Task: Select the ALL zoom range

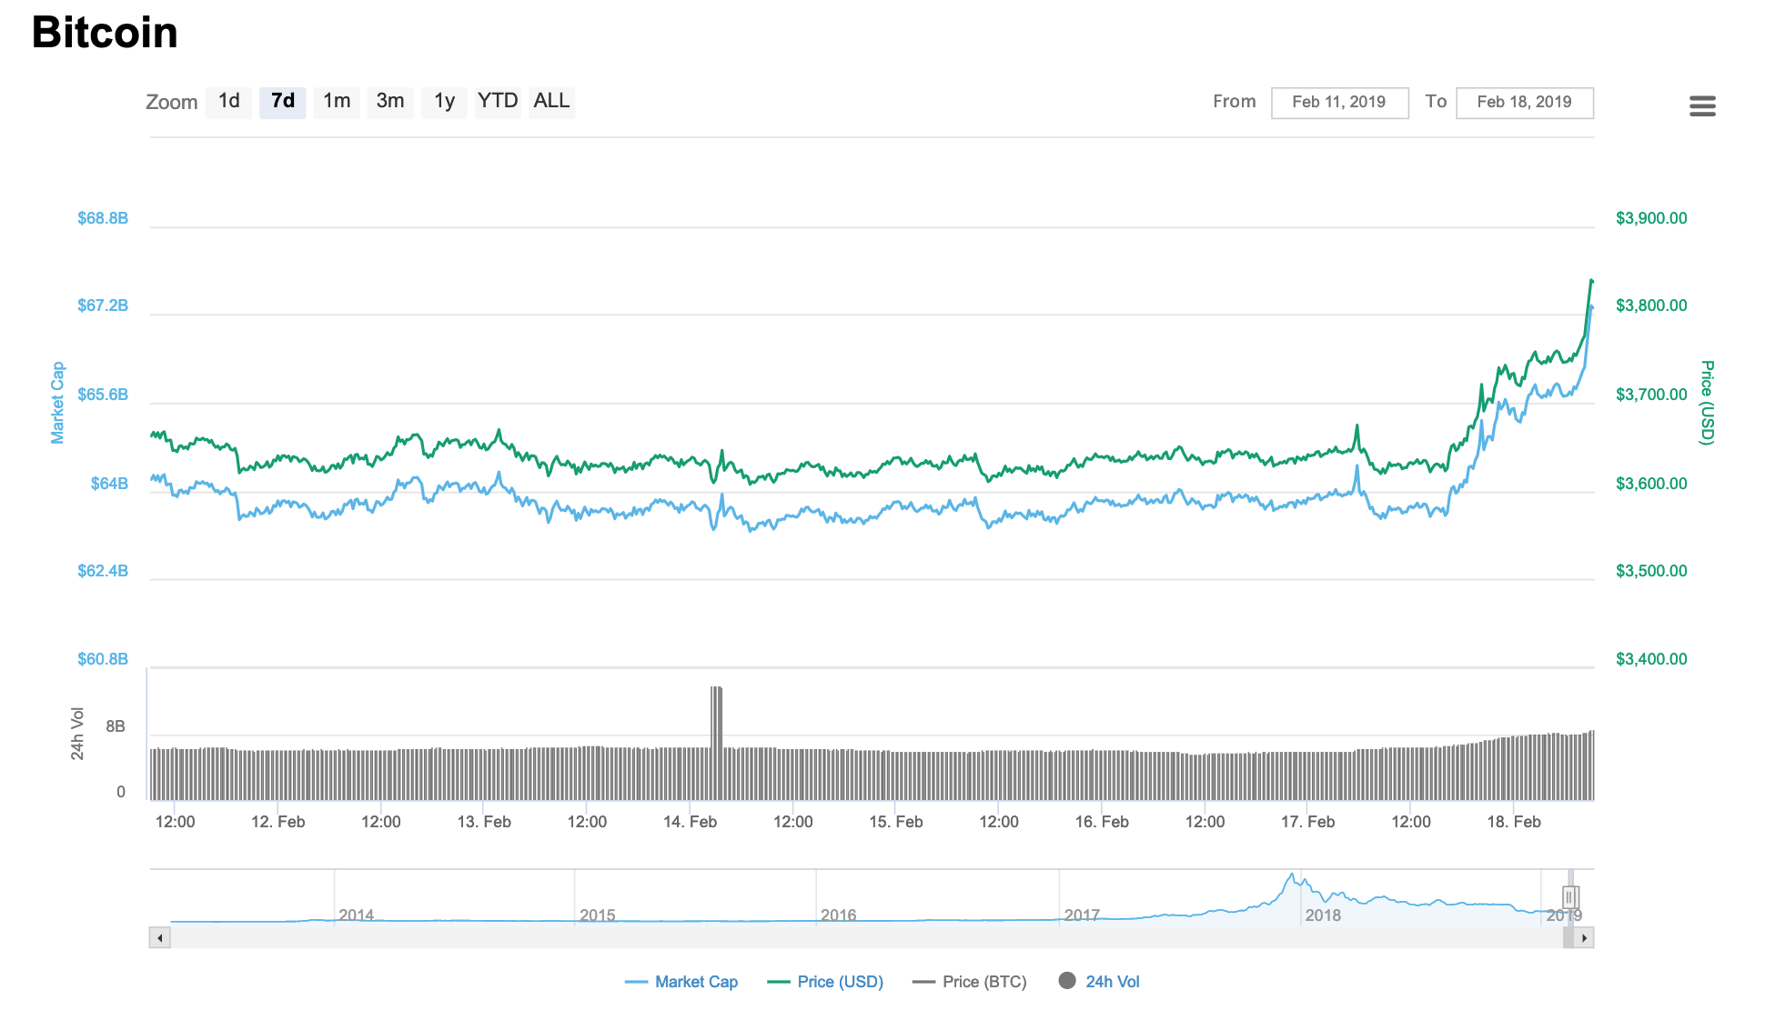Action: (x=551, y=102)
